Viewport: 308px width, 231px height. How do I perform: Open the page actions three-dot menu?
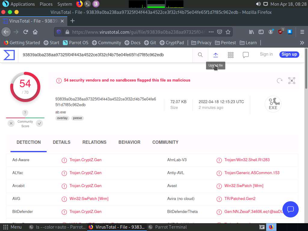pos(211,32)
